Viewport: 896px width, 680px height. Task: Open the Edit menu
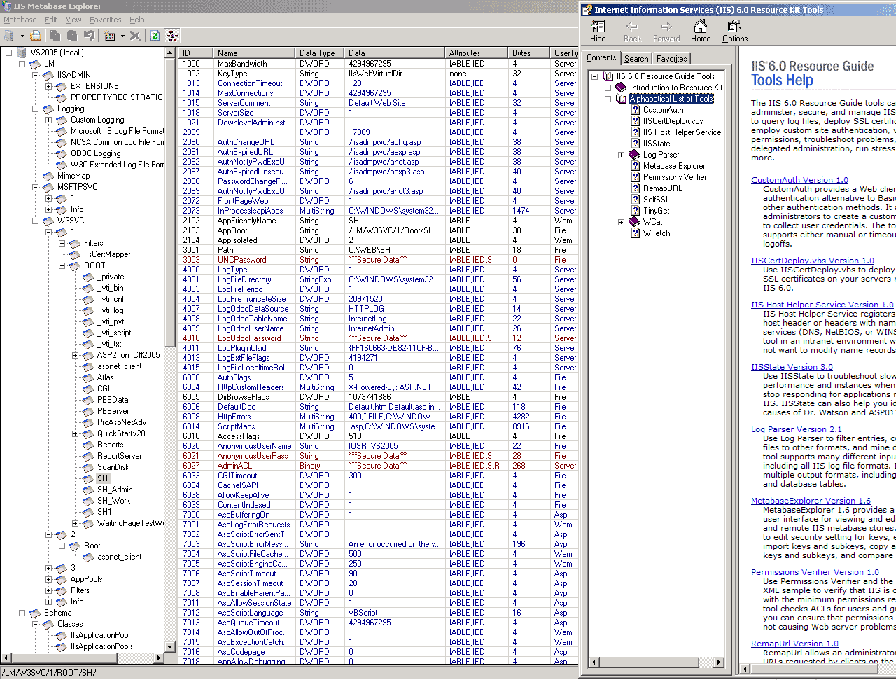(51, 20)
